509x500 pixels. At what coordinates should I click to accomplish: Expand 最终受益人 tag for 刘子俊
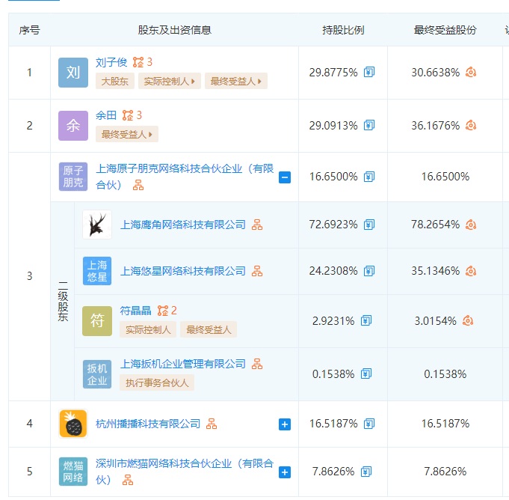[236, 81]
